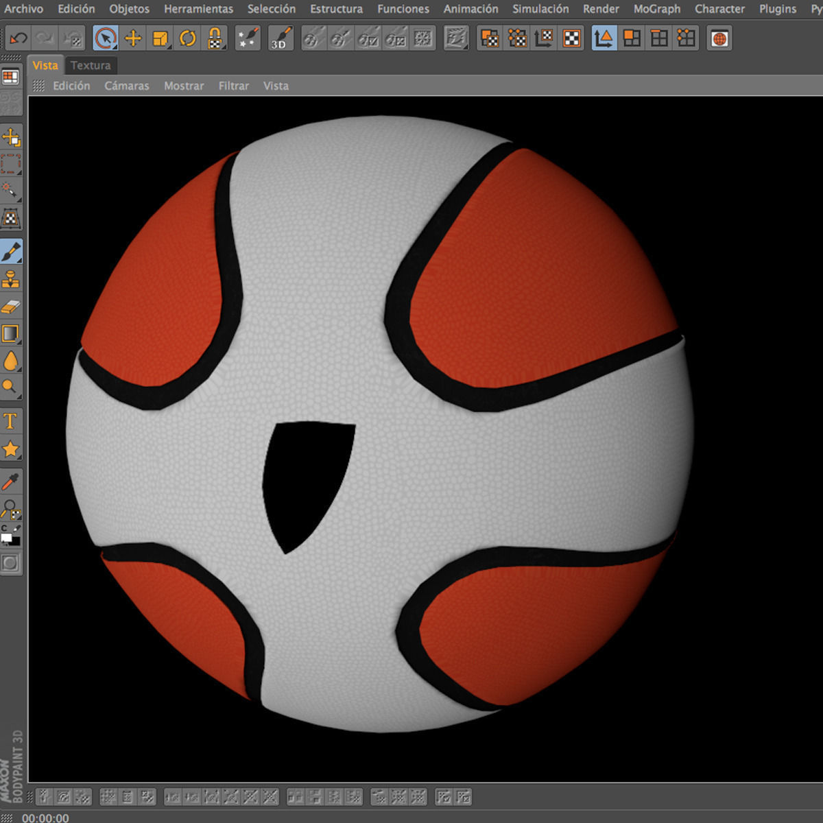Switch to the Vista tab
The width and height of the screenshot is (823, 823).
pos(45,65)
